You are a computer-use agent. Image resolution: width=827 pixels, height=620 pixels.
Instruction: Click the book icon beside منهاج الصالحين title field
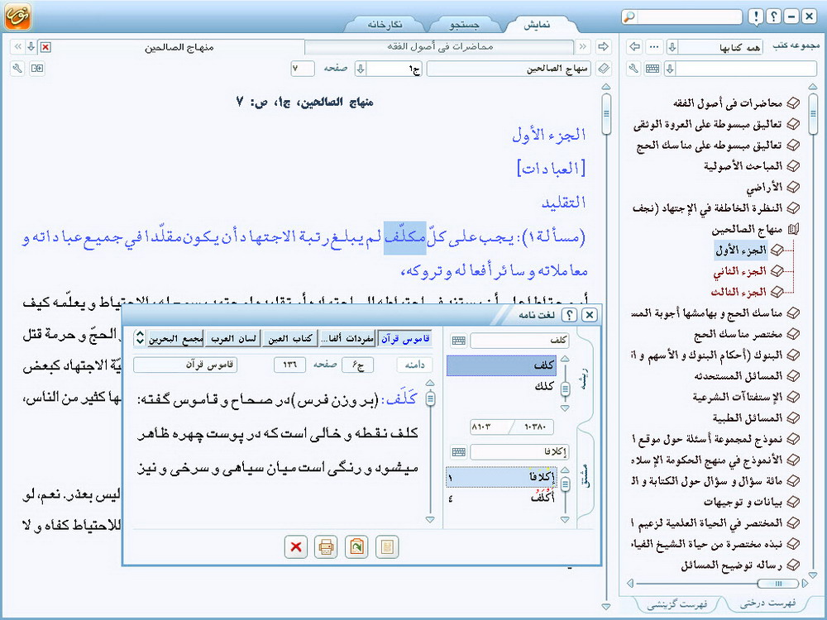[604, 69]
